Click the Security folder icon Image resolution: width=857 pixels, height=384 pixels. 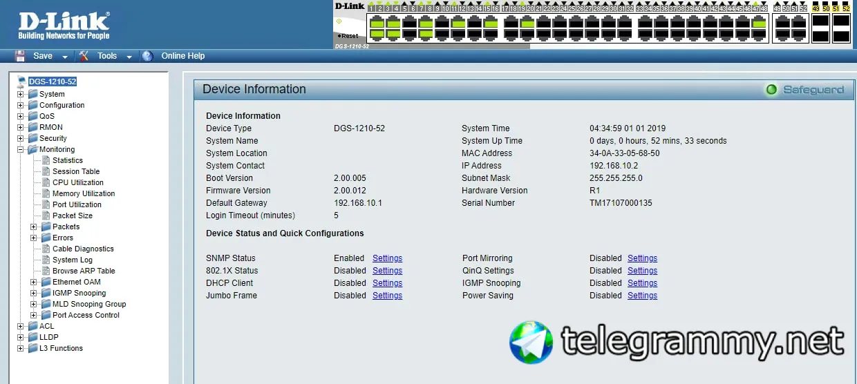tap(32, 138)
